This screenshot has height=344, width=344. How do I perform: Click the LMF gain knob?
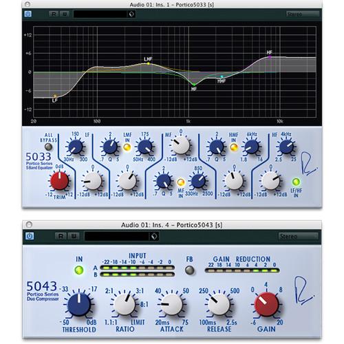(x=127, y=181)
